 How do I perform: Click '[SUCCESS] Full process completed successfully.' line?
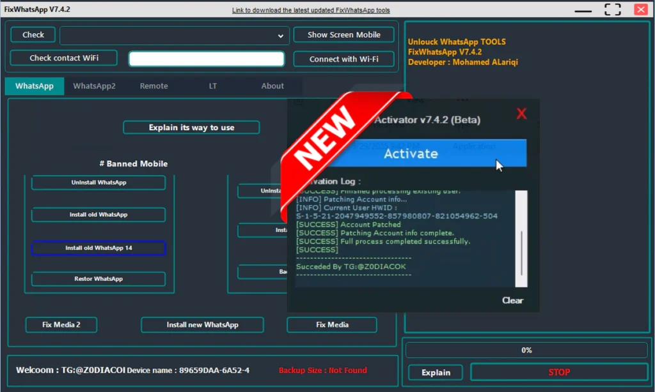point(383,241)
